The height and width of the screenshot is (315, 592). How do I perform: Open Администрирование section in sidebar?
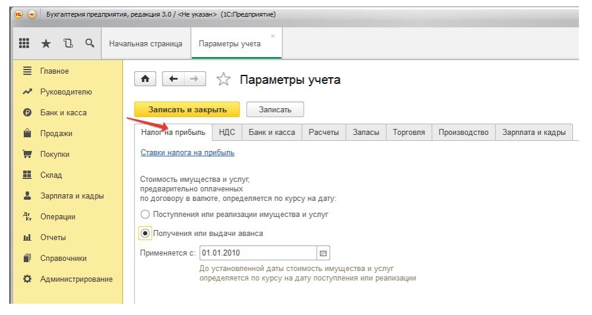click(x=76, y=279)
